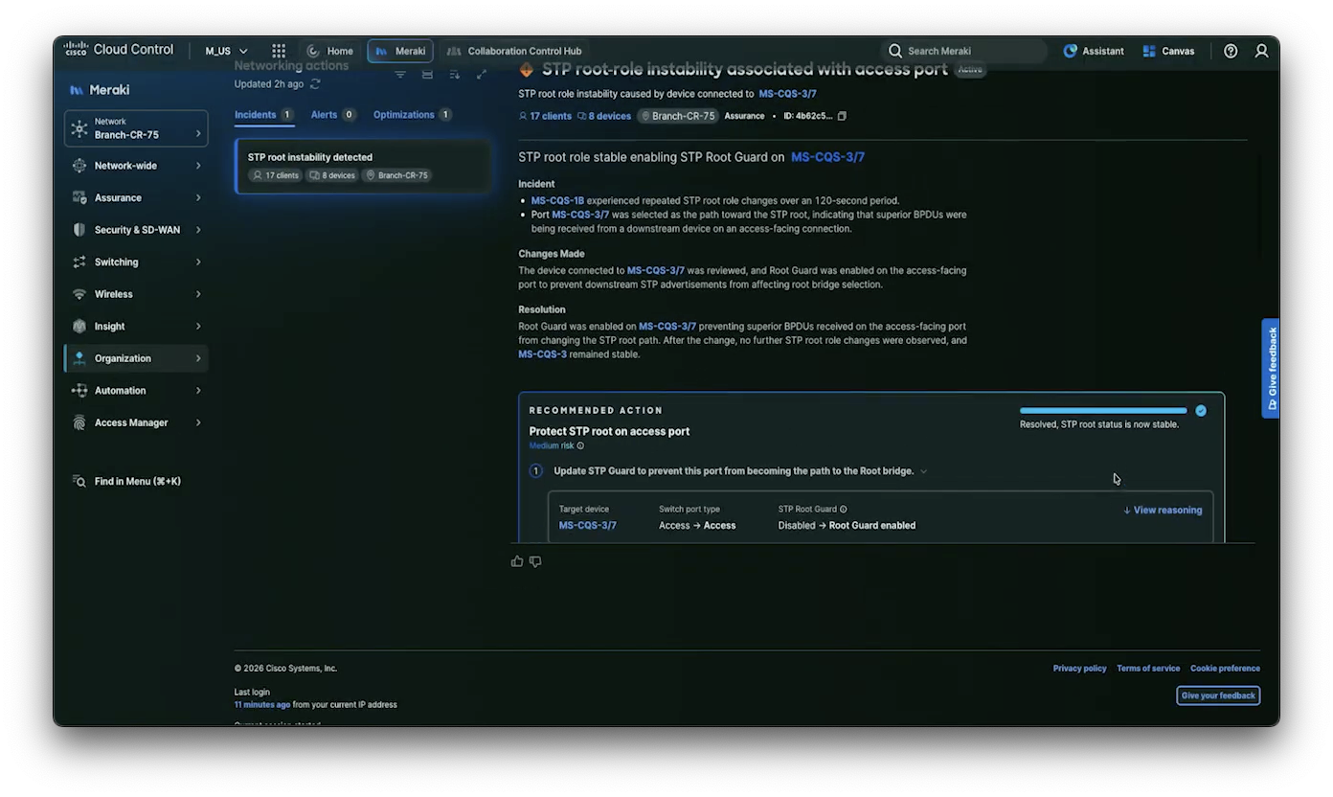Open the MS-CQS-1B device link

[557, 201]
